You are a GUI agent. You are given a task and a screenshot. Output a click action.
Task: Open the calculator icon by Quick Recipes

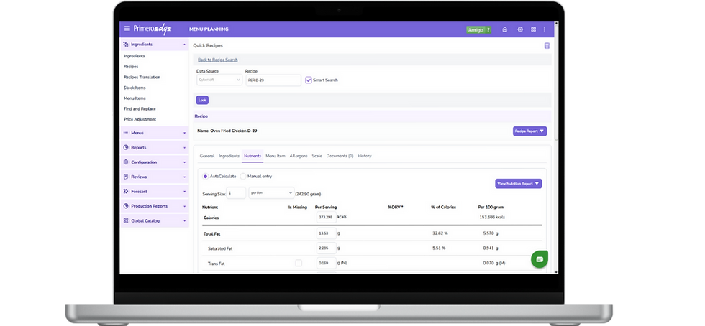point(547,46)
